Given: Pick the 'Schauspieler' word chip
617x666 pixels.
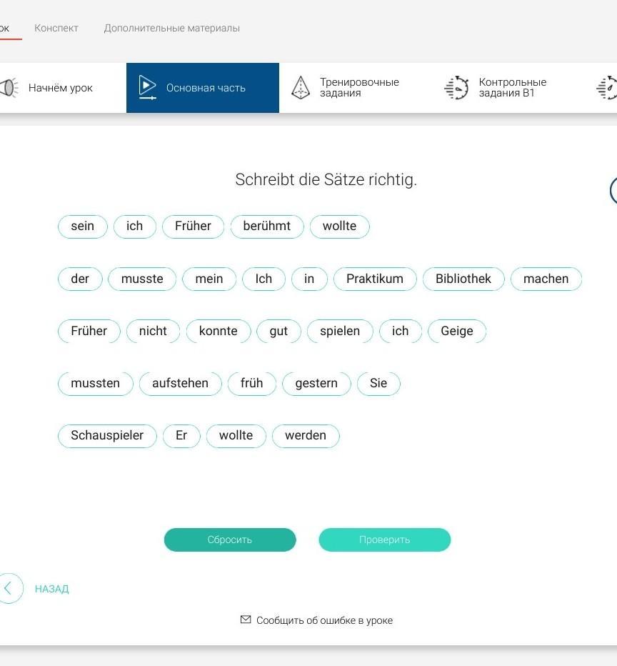Looking at the screenshot, I should 107,436.
